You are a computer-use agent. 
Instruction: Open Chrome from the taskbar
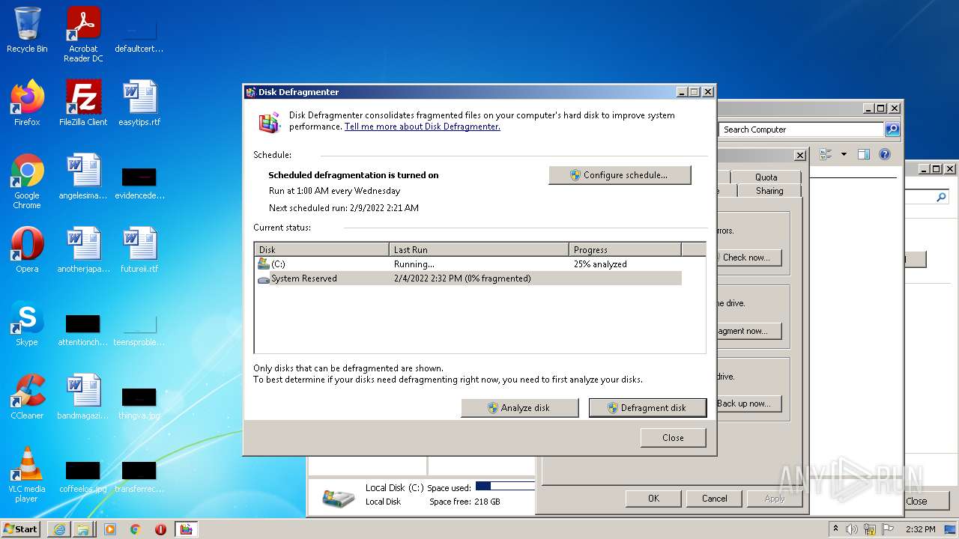[x=136, y=529]
